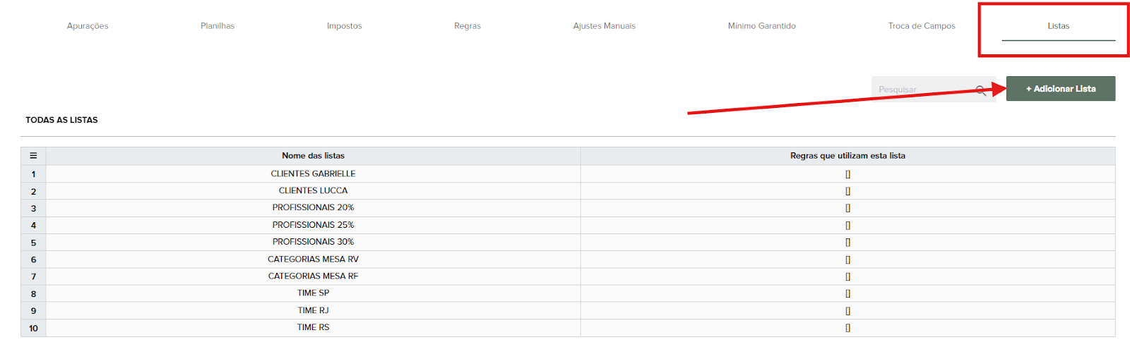Viewport: 1130px width, 347px height.
Task: Open the CLIENTES GABRIELLE list
Action: (x=313, y=173)
